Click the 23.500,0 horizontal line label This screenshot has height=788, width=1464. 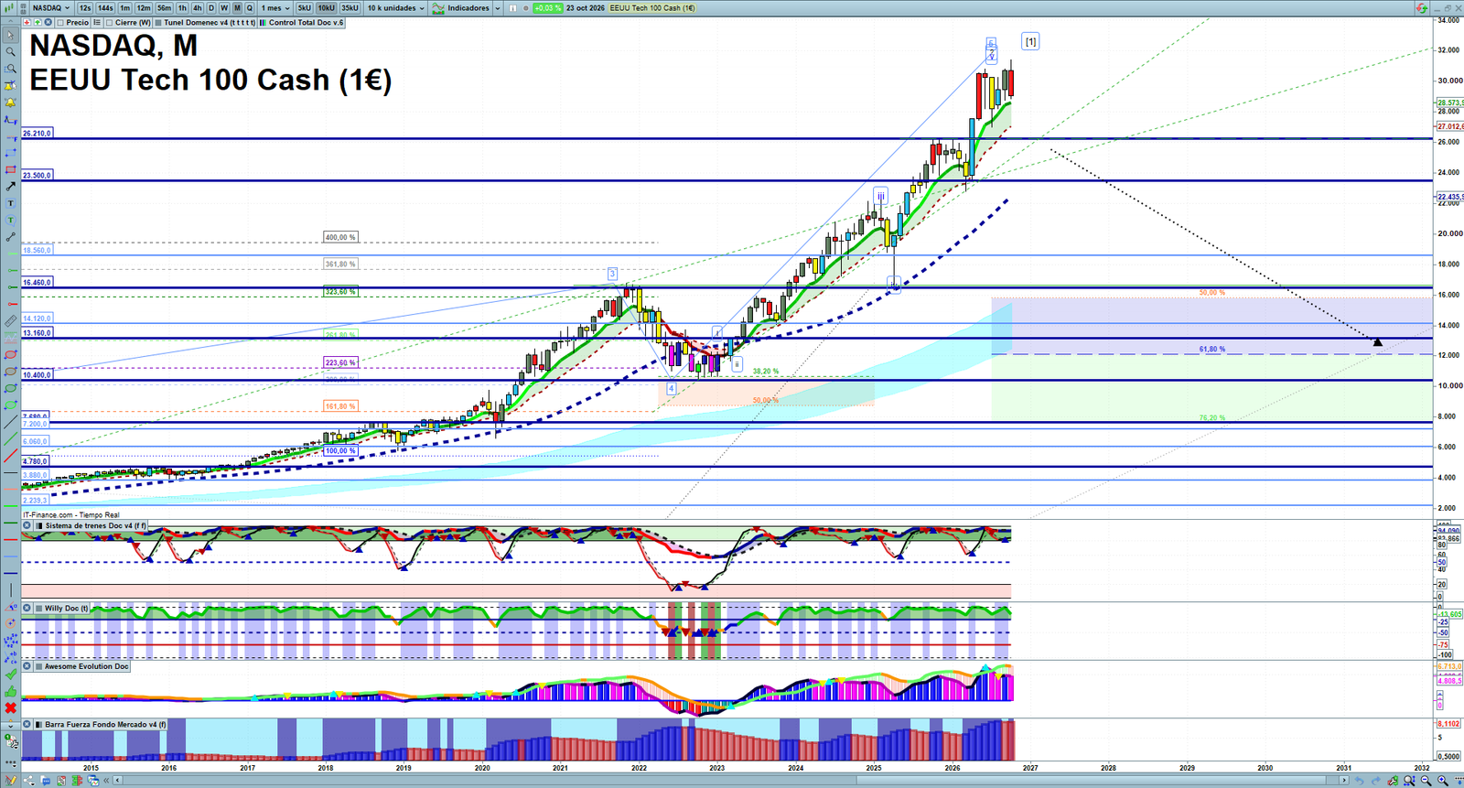(x=37, y=175)
